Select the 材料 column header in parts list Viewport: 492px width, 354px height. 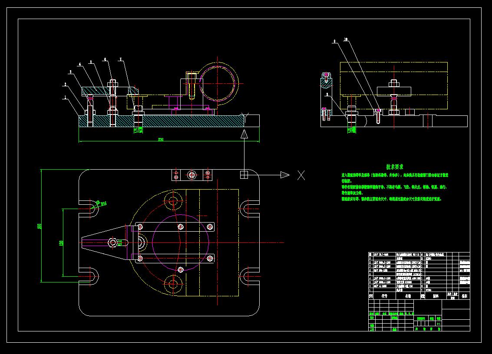pos(436,296)
